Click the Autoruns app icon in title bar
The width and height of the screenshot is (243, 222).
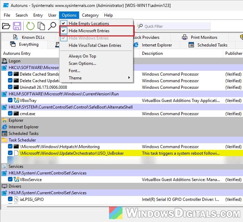pyautogui.click(x=6, y=6)
